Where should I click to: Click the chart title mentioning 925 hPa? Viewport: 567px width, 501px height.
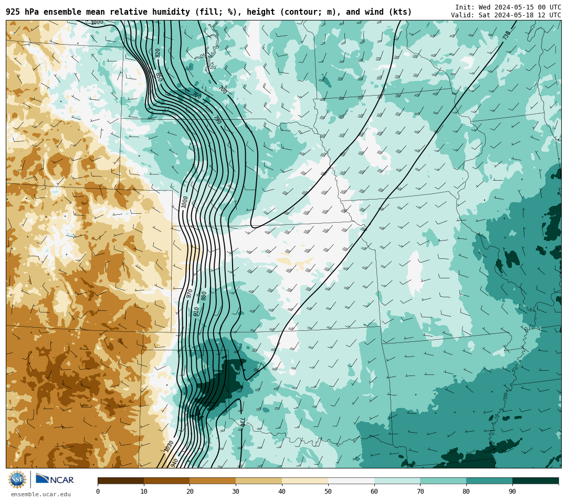[208, 12]
